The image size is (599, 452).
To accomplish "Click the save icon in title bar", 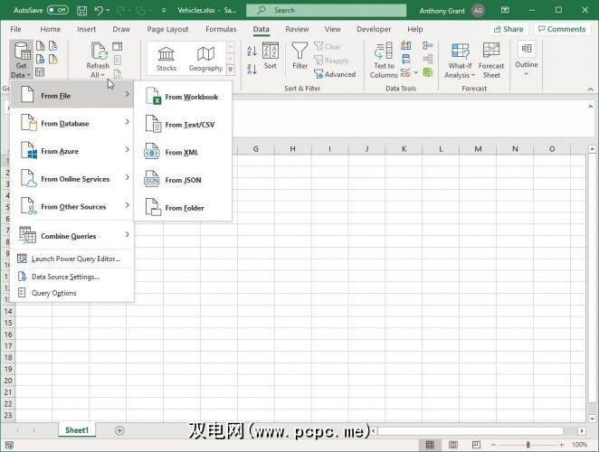I will coord(84,10).
